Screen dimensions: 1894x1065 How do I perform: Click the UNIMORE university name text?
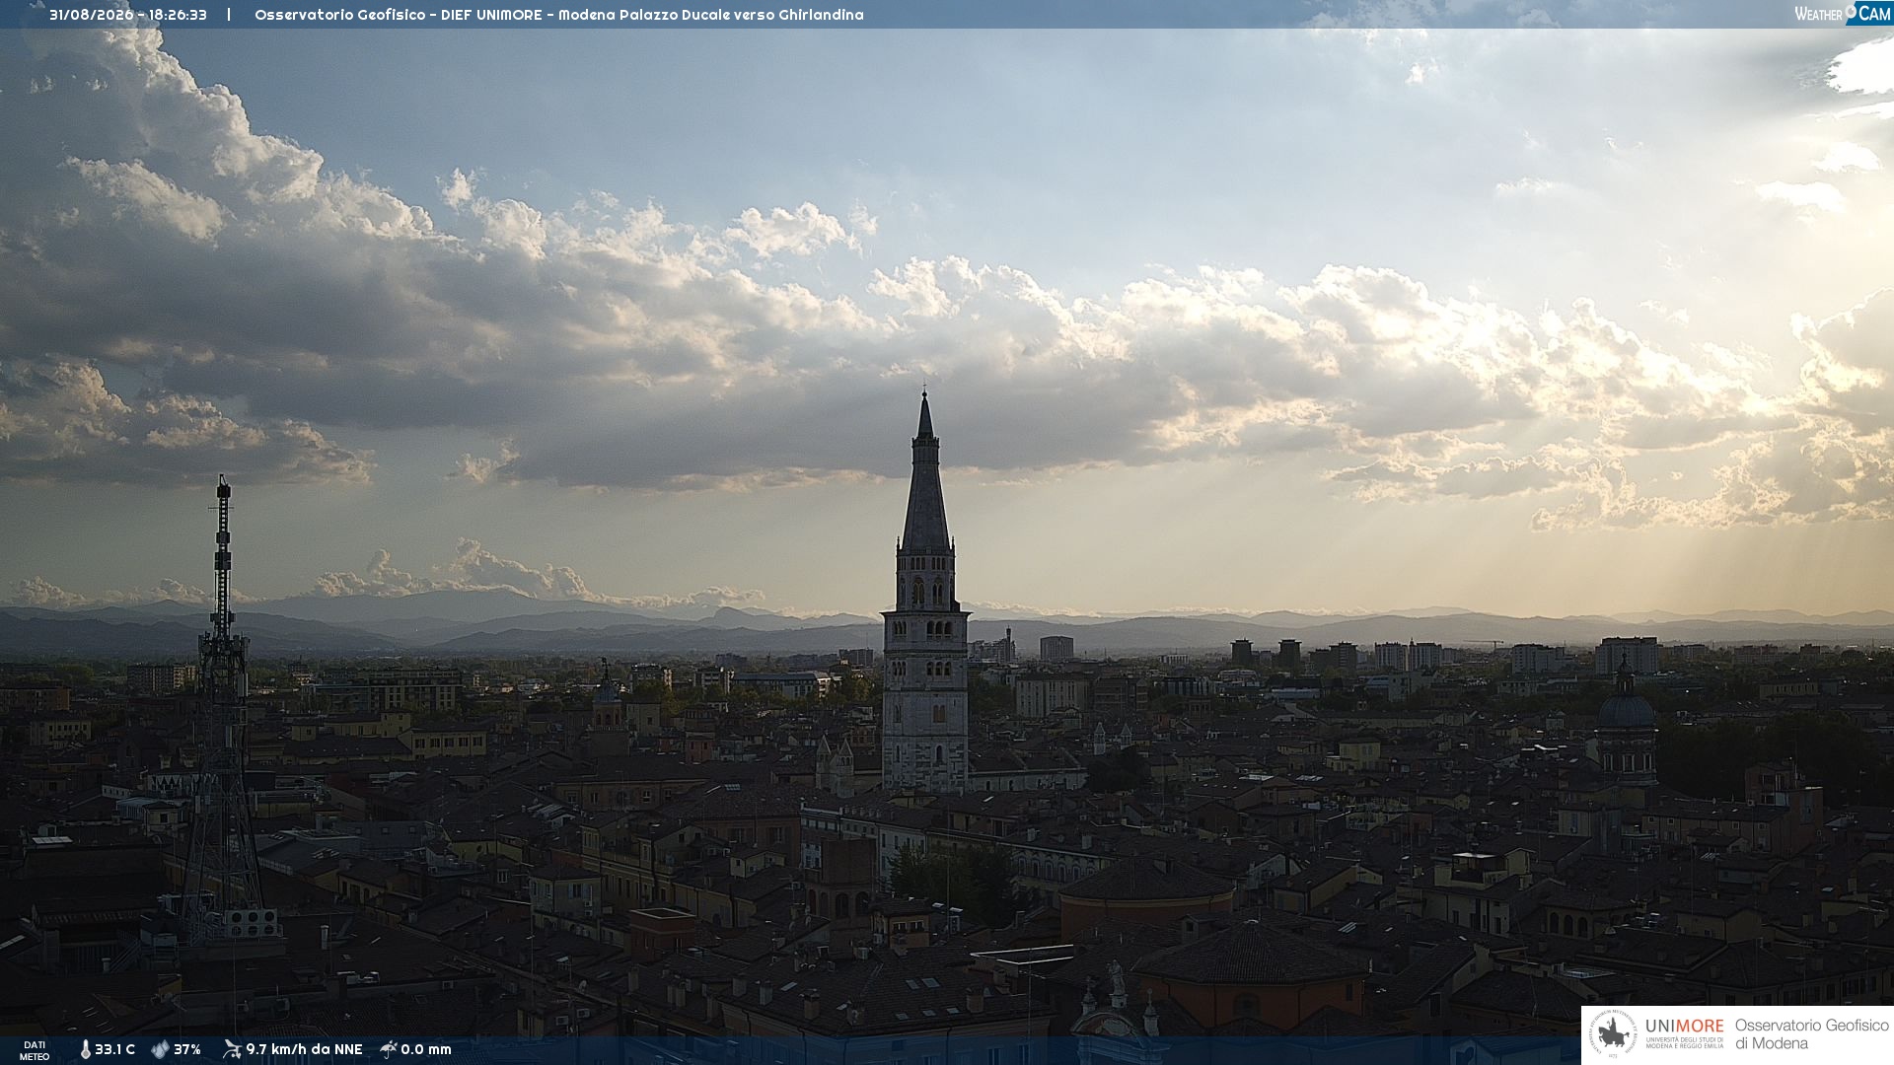pos(1684,1026)
